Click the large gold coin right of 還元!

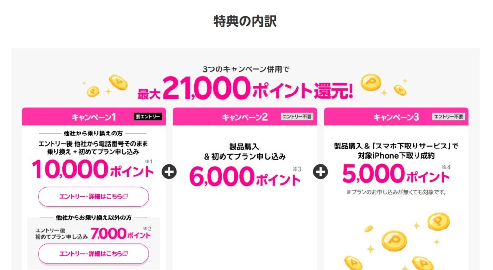371,83
